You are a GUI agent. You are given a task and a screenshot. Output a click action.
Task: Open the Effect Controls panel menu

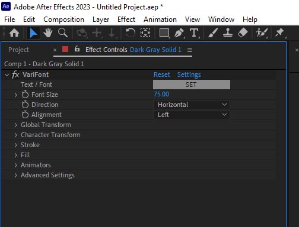[190, 50]
